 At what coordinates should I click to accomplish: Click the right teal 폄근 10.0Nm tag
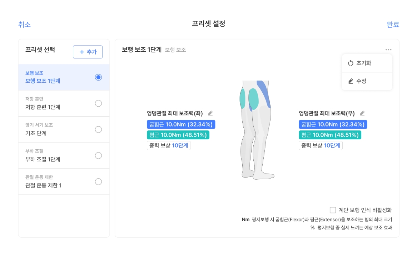tap(330, 135)
